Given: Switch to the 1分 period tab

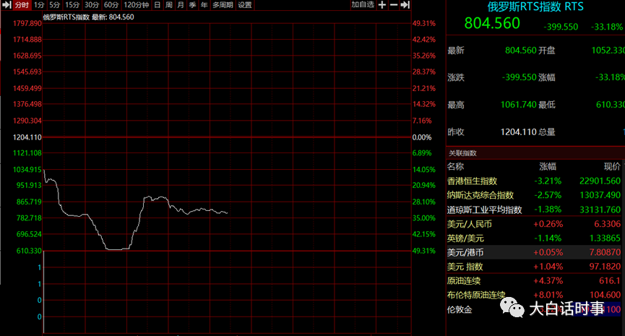Looking at the screenshot, I should pyautogui.click(x=39, y=5).
